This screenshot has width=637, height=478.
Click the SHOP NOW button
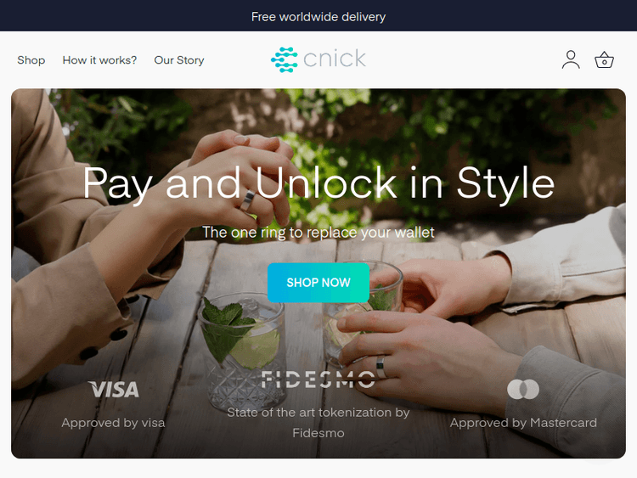point(318,283)
